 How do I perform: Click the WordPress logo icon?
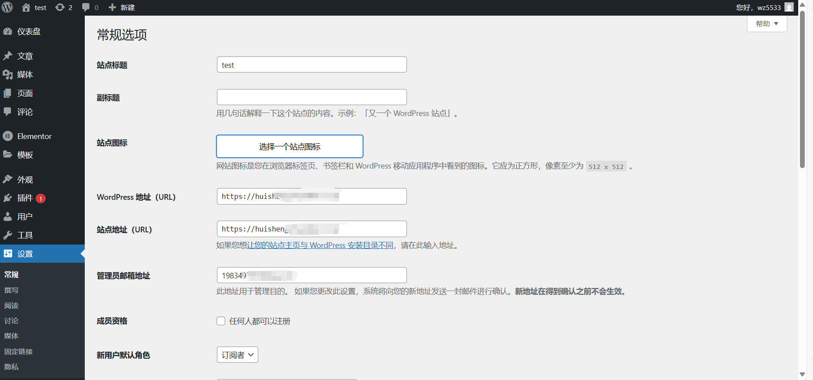click(x=7, y=7)
